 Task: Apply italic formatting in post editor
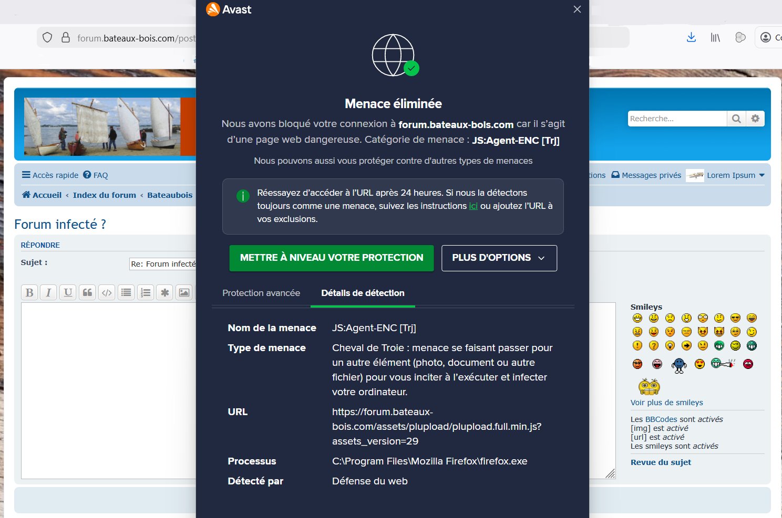tap(48, 292)
